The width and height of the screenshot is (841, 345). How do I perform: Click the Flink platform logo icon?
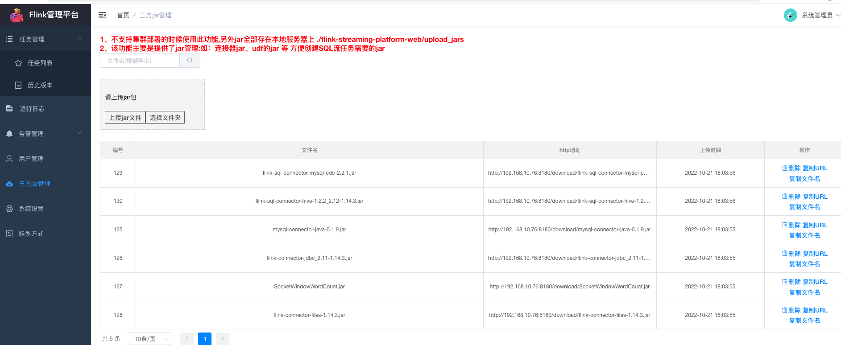click(x=17, y=15)
